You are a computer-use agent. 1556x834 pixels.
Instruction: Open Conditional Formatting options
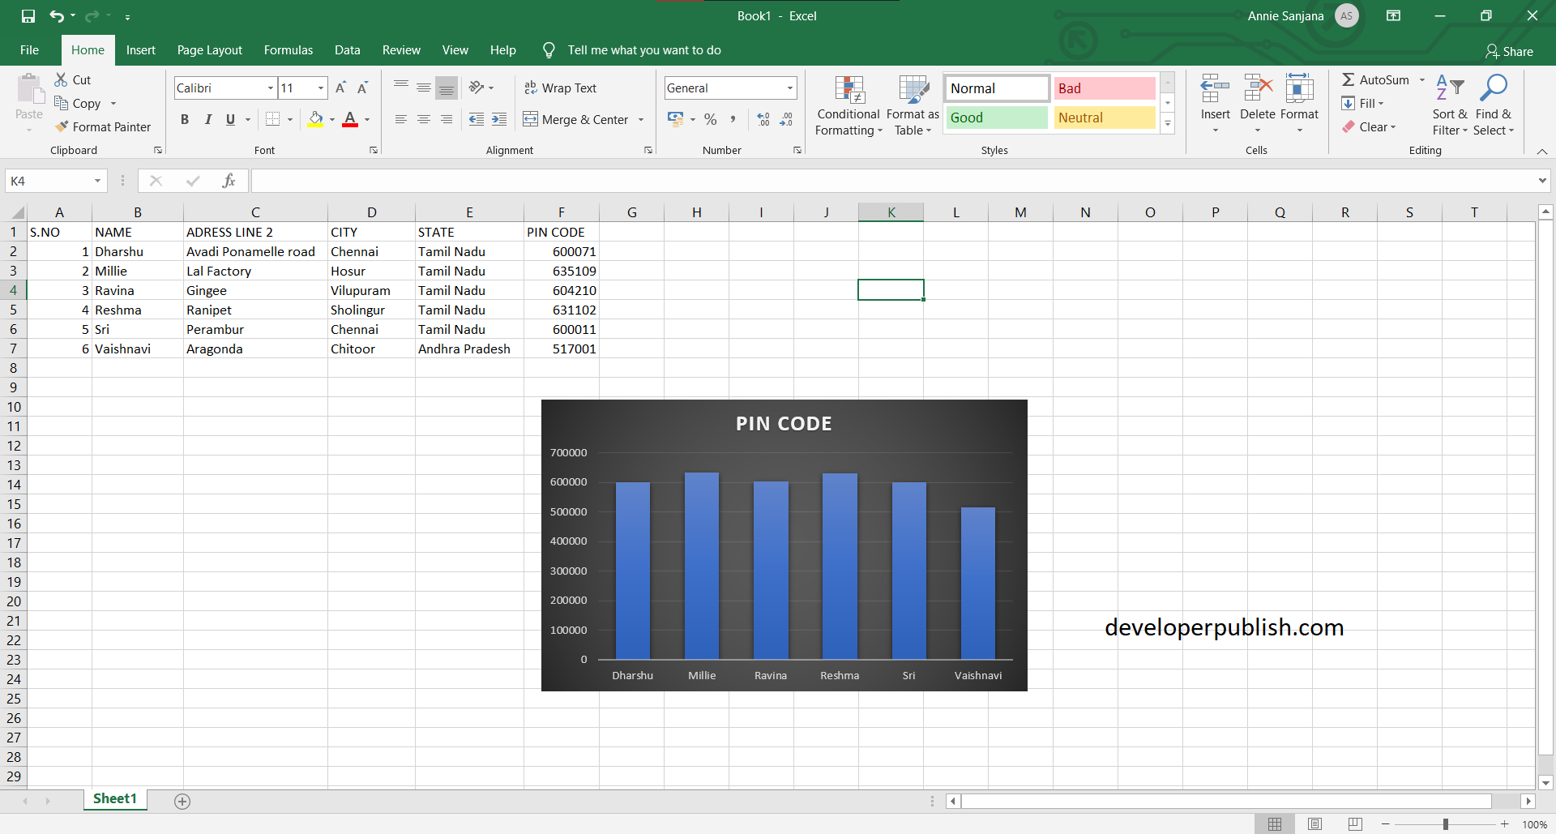[x=848, y=105]
